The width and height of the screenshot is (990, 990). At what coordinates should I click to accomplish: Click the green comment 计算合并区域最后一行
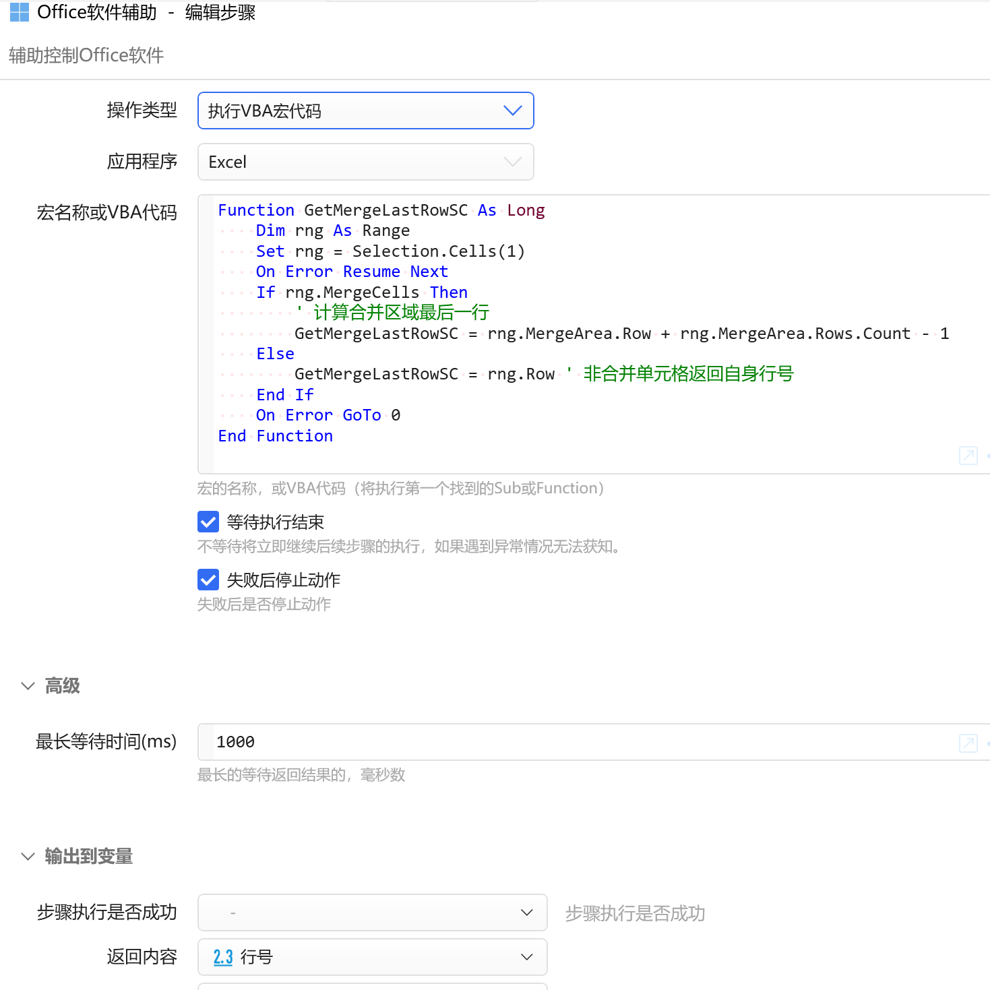(x=401, y=313)
